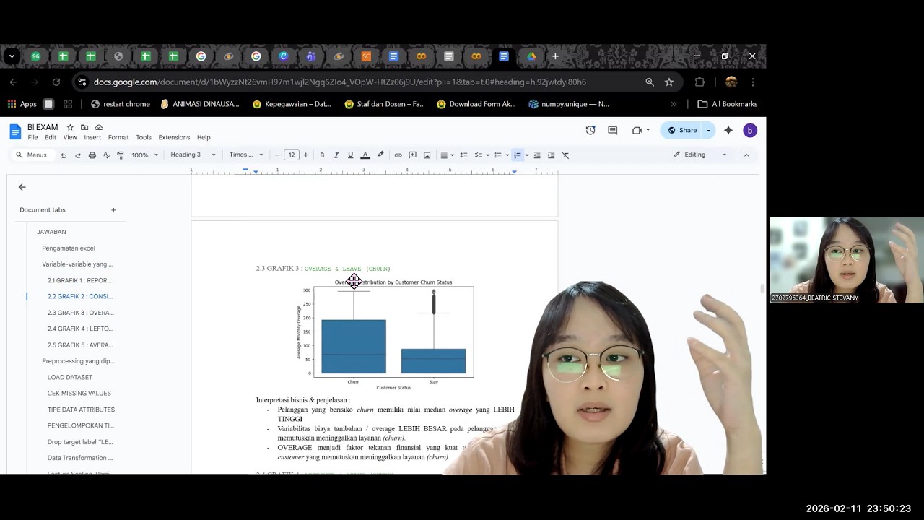Open the View menu
The width and height of the screenshot is (924, 520).
coord(70,137)
